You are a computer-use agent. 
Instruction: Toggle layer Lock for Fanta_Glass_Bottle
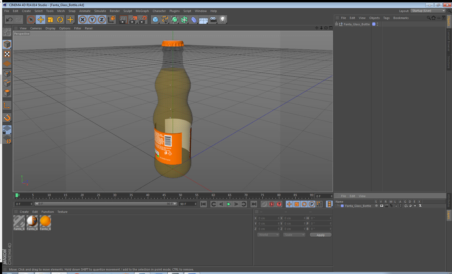tap(396, 206)
